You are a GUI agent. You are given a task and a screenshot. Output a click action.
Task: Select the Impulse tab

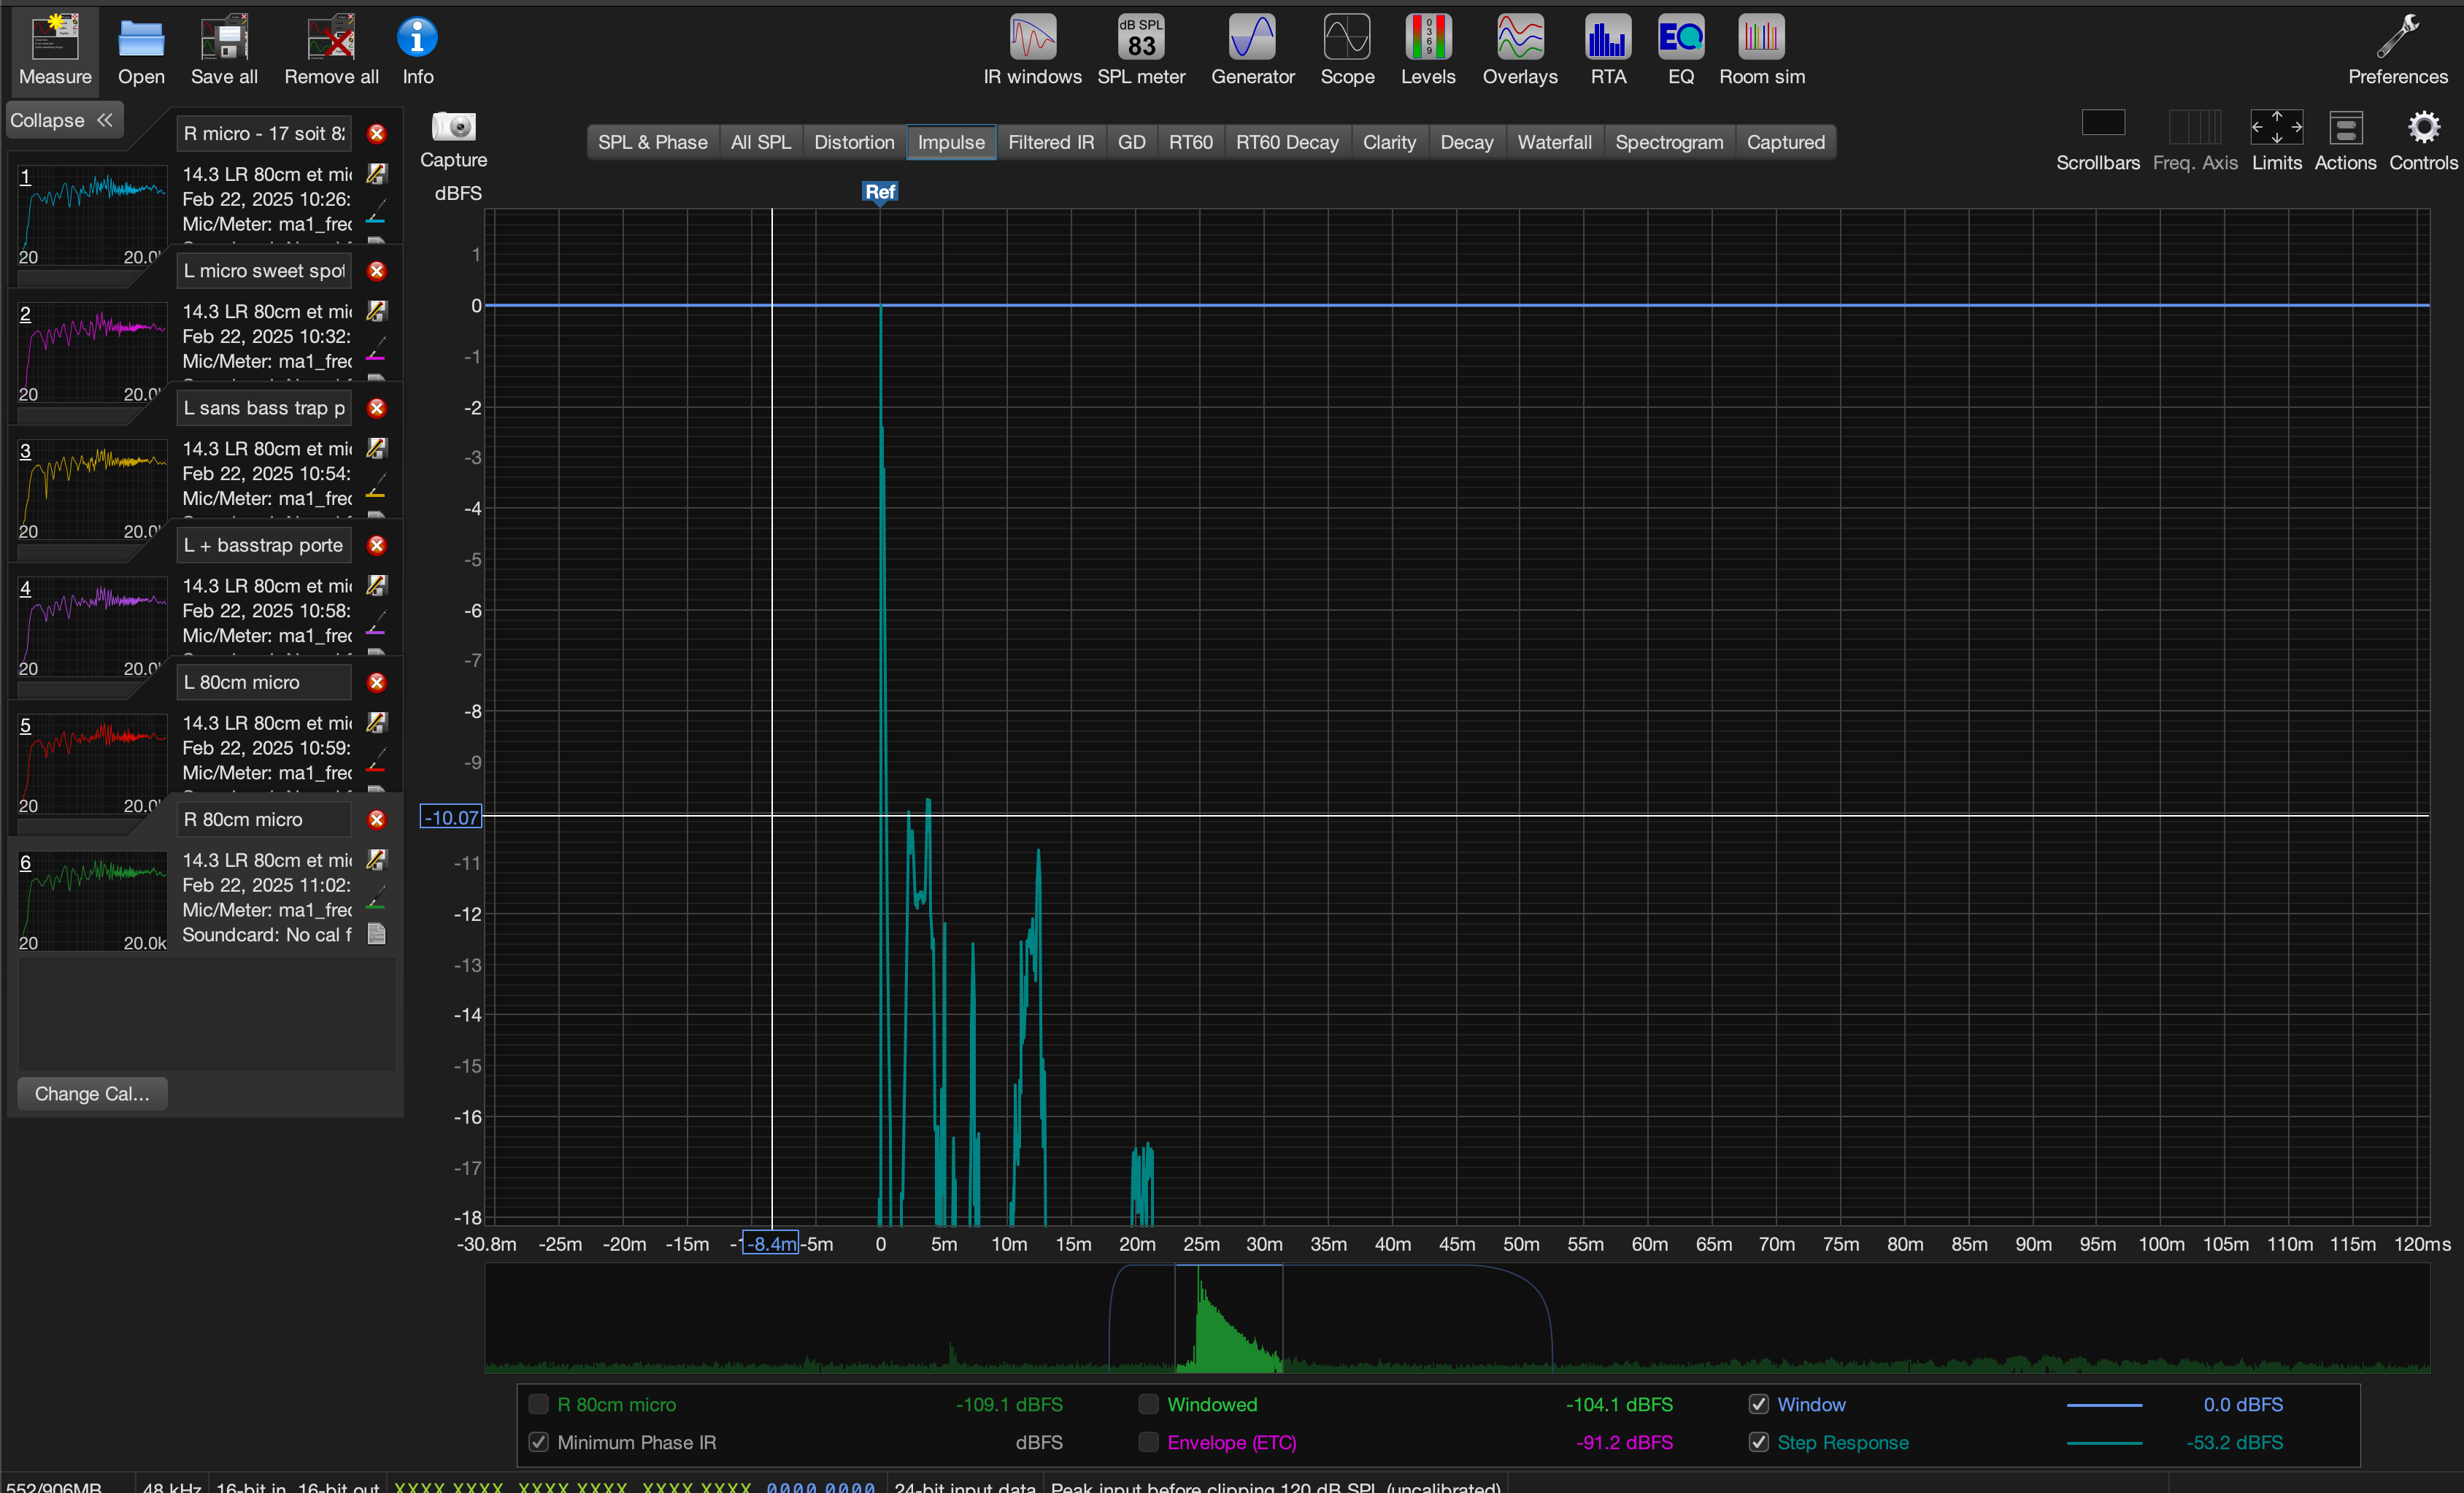951,142
